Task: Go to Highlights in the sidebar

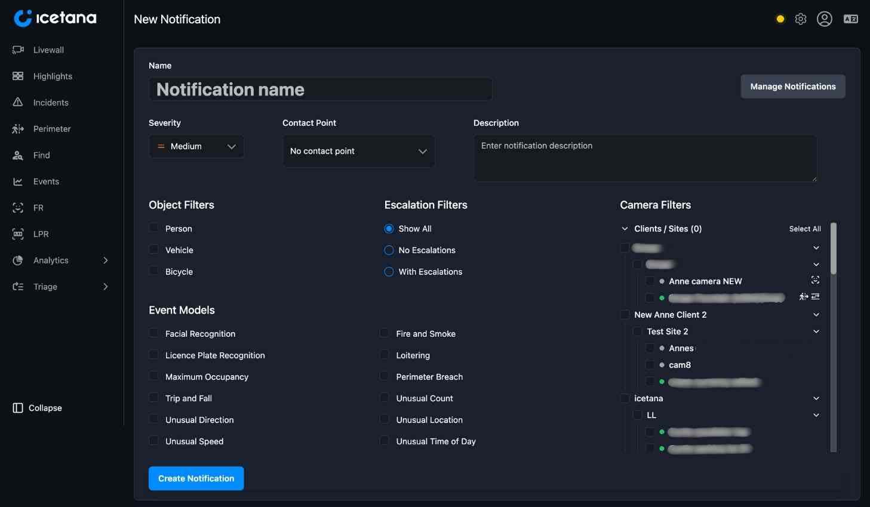Action: coord(53,76)
